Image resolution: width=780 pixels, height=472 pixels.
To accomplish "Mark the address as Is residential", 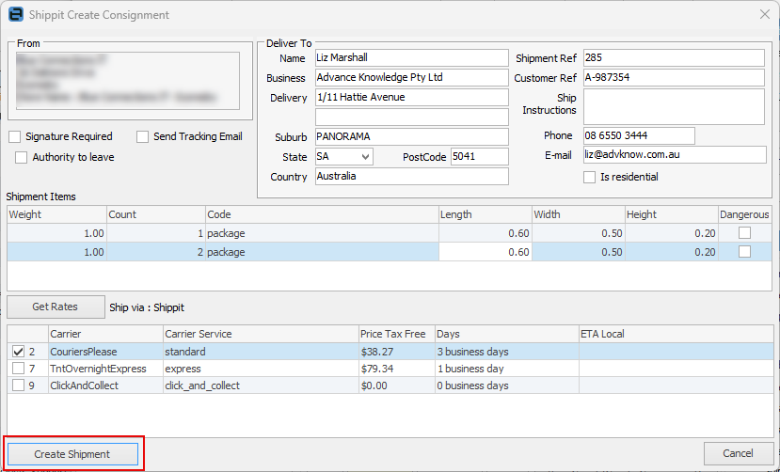I will [590, 177].
